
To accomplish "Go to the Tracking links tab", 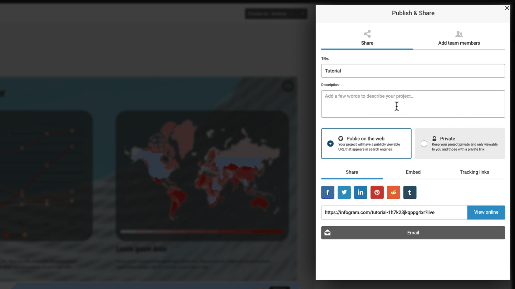I will [x=474, y=172].
